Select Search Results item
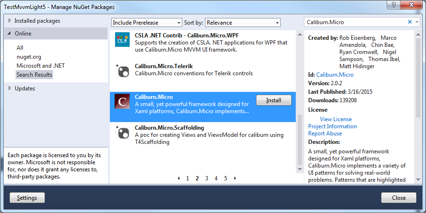The width and height of the screenshot is (426, 213). pos(34,74)
